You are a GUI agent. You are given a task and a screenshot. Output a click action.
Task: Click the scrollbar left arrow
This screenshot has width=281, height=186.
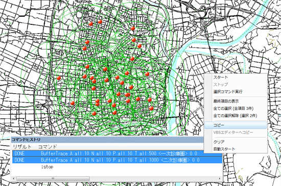click(x=14, y=178)
